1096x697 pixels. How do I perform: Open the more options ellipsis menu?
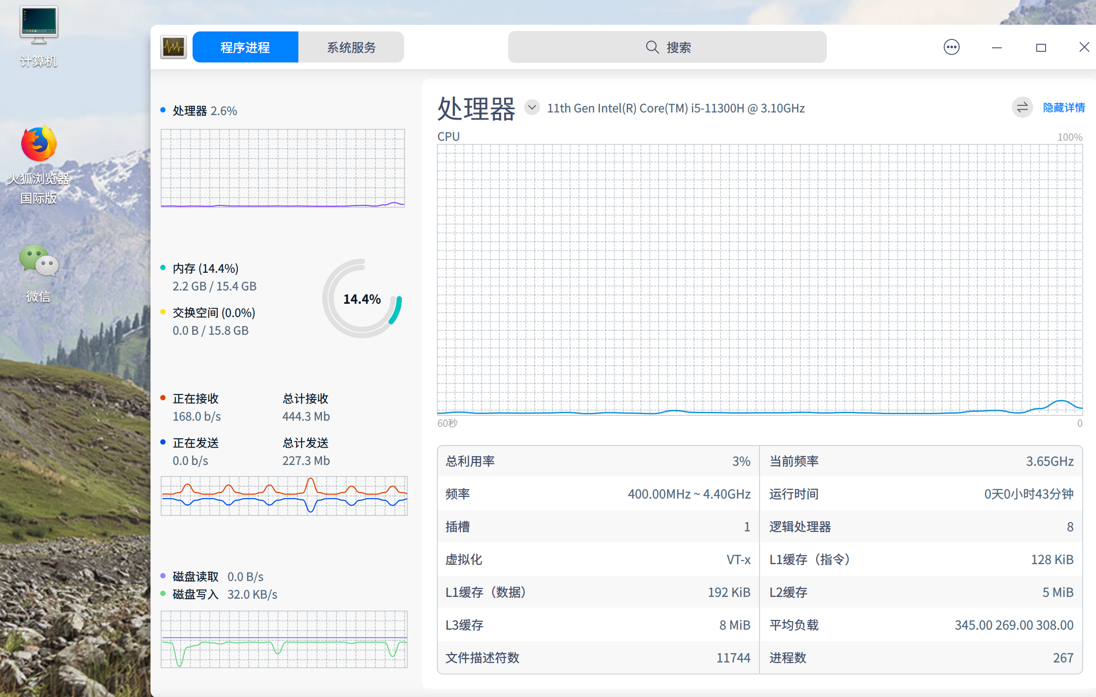(951, 47)
